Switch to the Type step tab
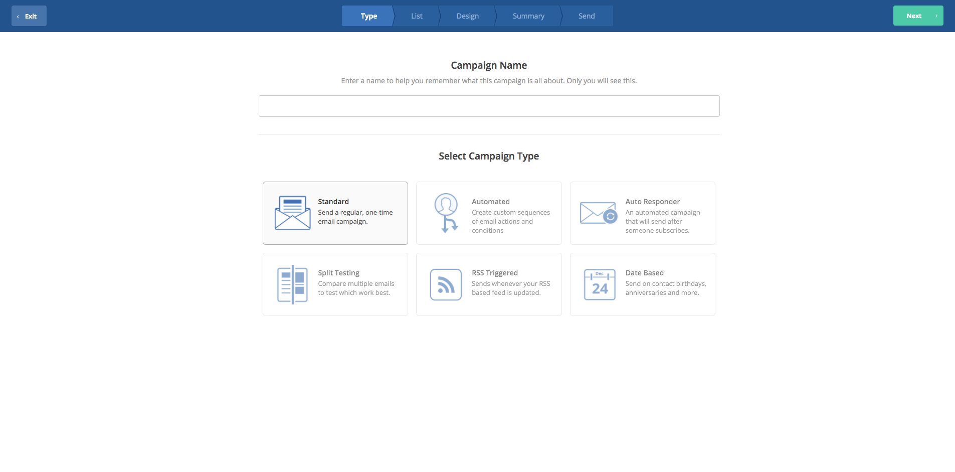 click(368, 16)
